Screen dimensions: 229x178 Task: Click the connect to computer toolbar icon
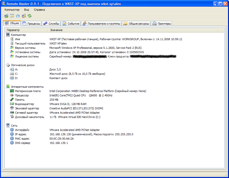[x=6, y=16]
